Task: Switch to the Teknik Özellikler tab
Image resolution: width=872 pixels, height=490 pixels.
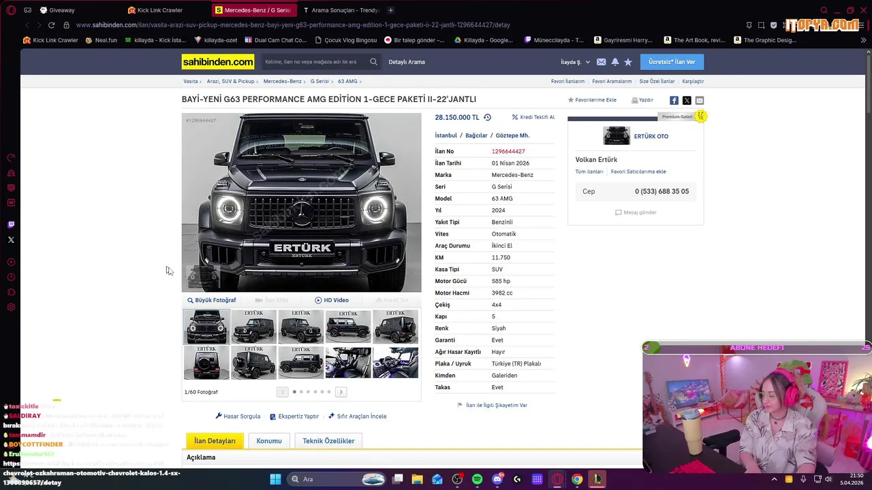Action: (328, 441)
